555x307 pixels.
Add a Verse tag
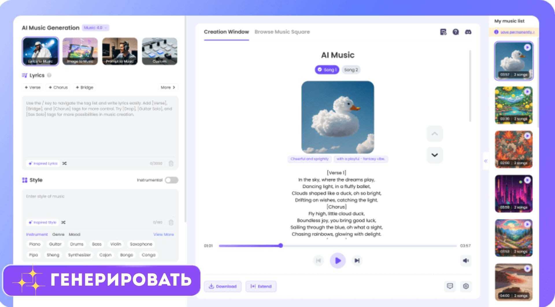[x=32, y=87]
